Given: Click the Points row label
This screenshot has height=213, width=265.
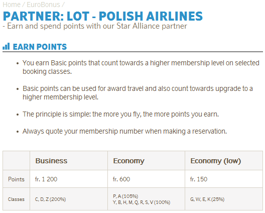Looking at the screenshot, I should [x=16, y=179].
